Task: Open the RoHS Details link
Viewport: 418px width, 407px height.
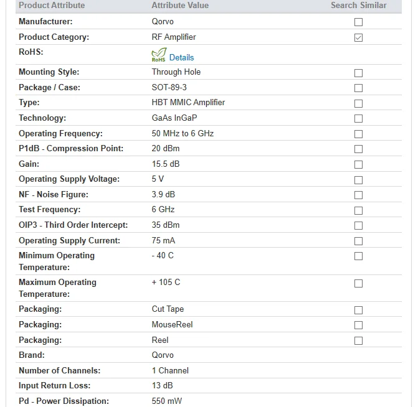Action: pos(181,57)
